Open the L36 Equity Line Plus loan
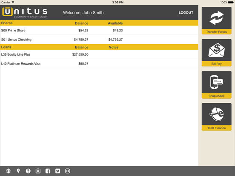The image size is (235, 176). [99, 54]
